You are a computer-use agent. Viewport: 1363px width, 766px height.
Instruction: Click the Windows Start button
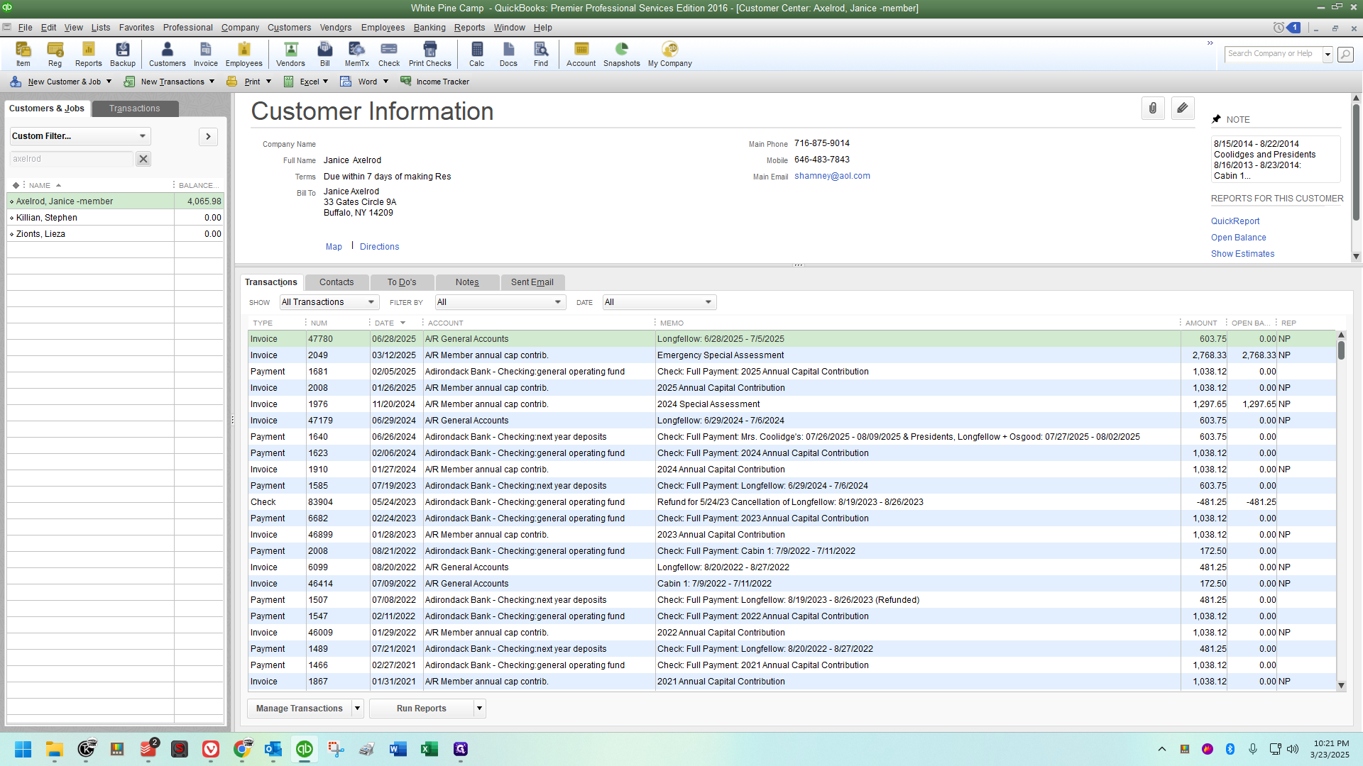coord(23,749)
